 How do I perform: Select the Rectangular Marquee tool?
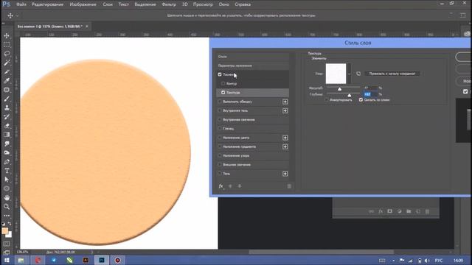coord(7,45)
